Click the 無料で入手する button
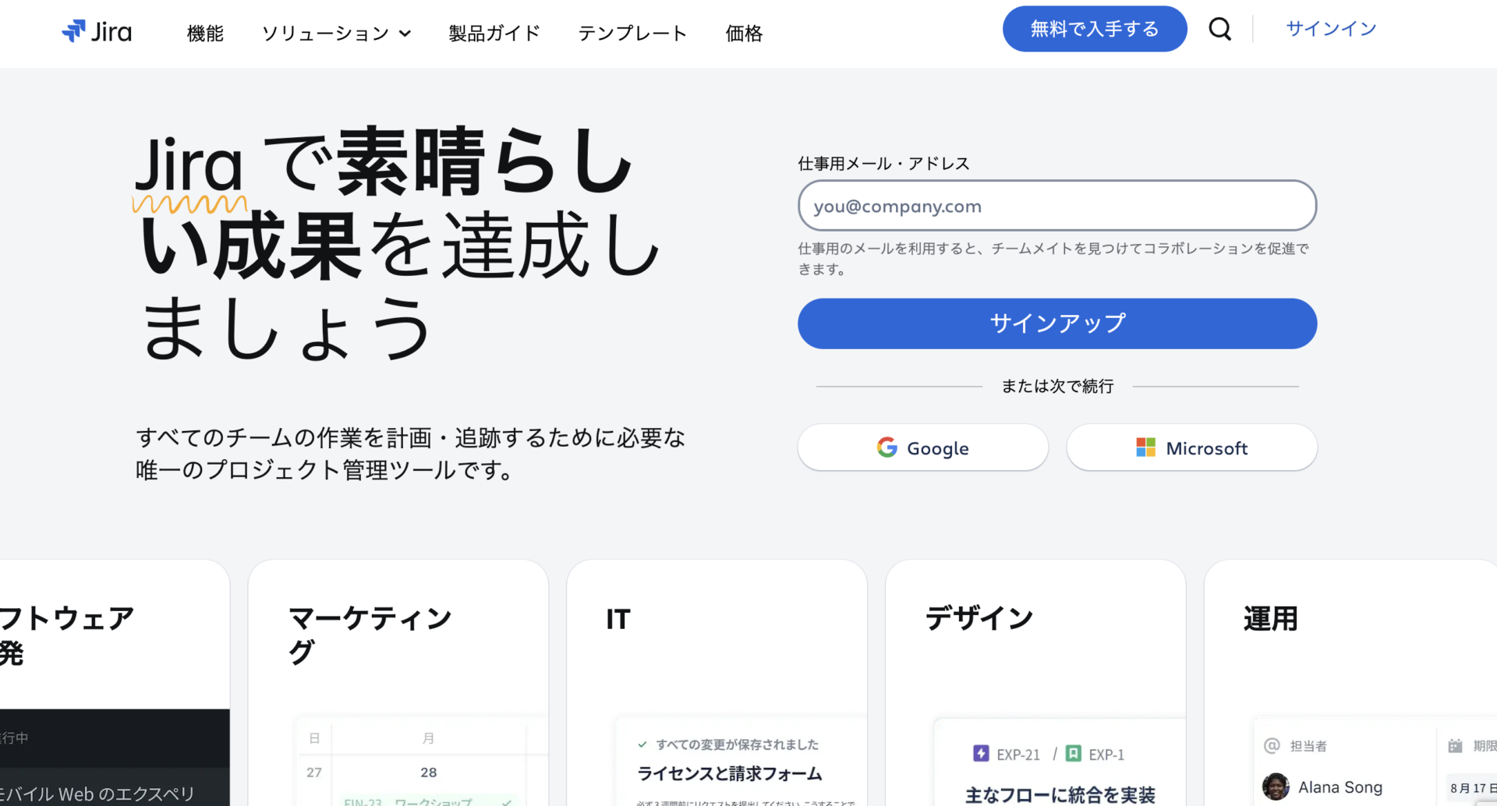Image resolution: width=1497 pixels, height=806 pixels. pyautogui.click(x=1095, y=29)
